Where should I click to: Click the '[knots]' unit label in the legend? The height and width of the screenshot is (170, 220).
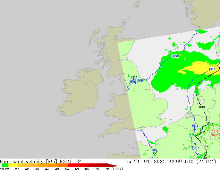pyautogui.click(x=117, y=169)
